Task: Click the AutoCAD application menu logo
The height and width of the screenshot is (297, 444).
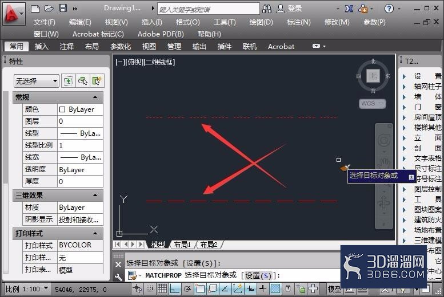Action: [11, 13]
